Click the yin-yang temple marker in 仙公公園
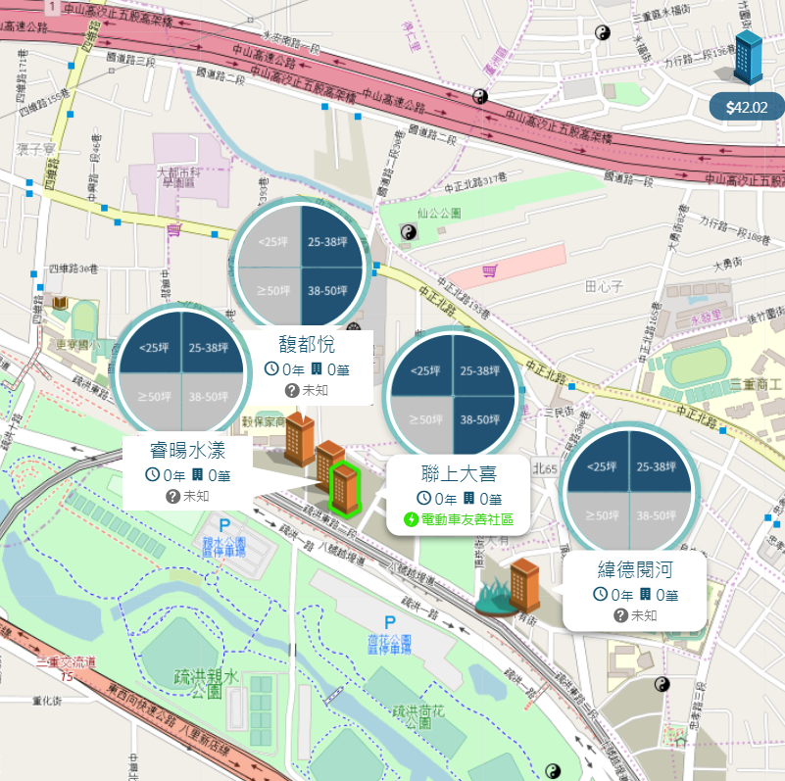The height and width of the screenshot is (781, 785). 409,232
